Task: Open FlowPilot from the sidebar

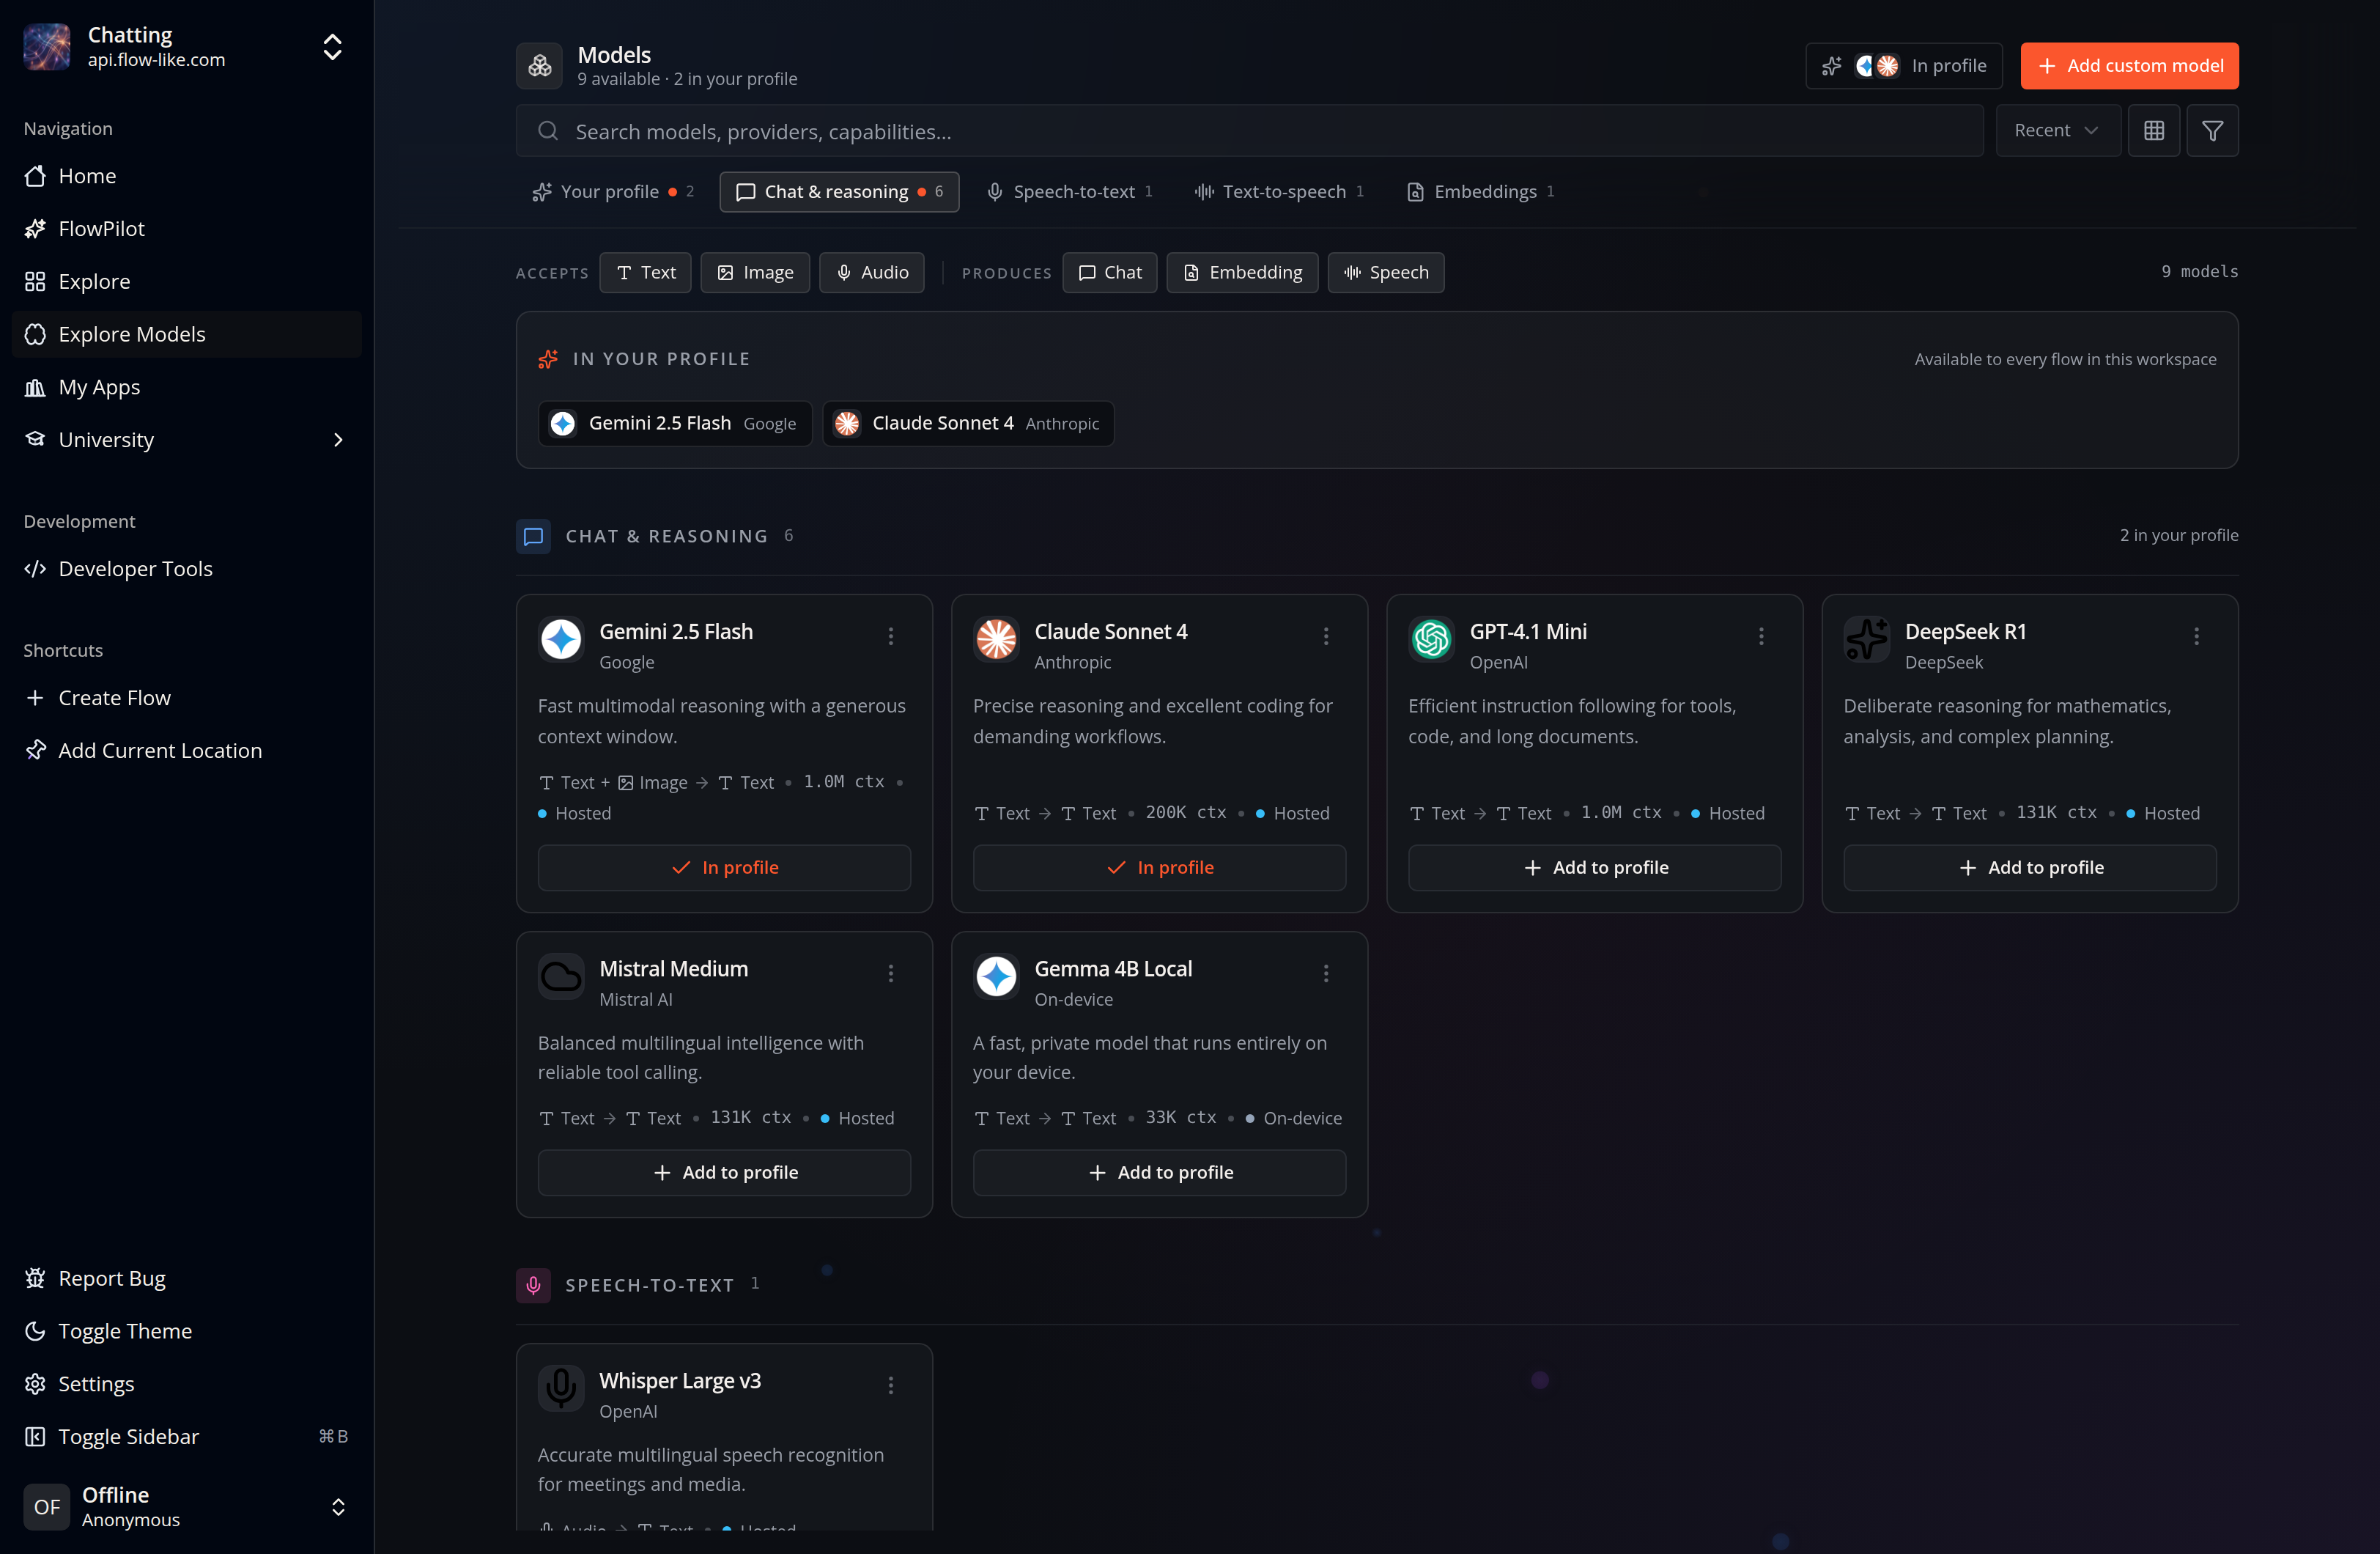Action: tap(187, 229)
